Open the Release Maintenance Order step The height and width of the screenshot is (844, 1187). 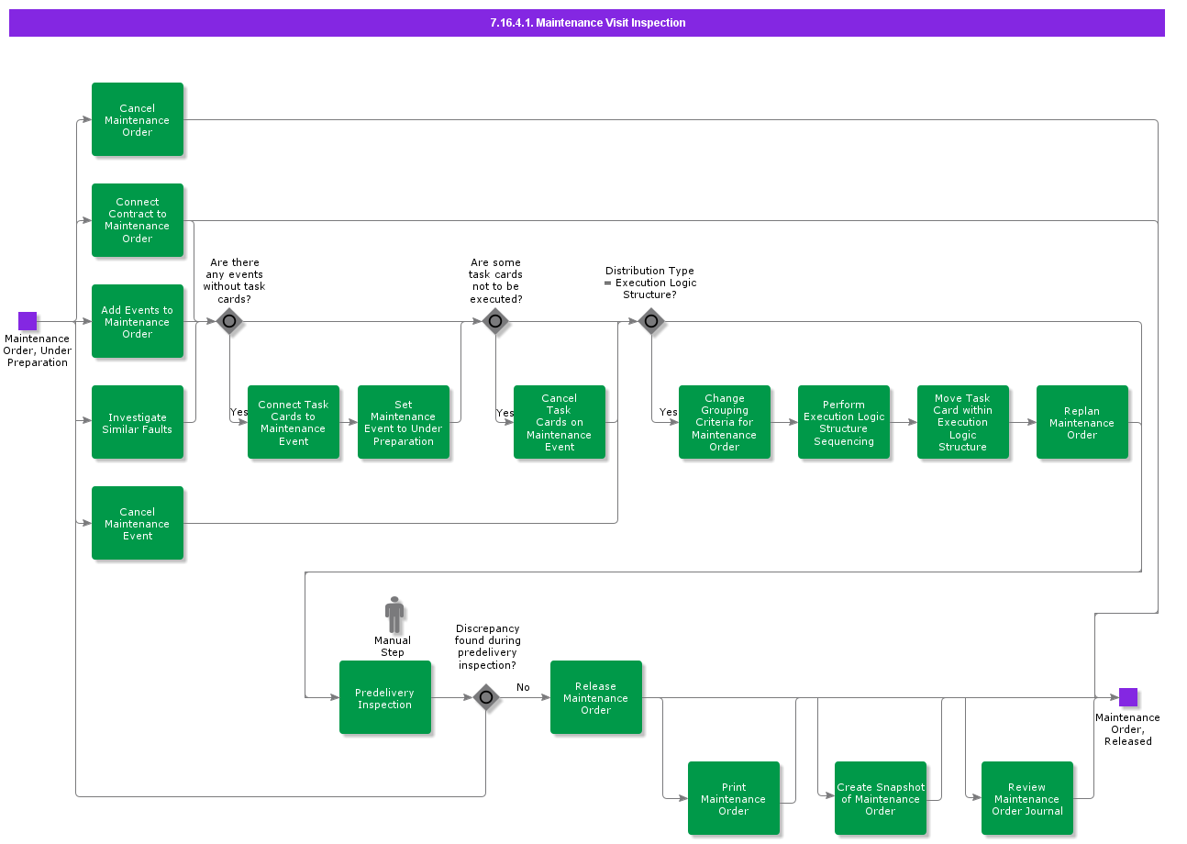point(596,697)
